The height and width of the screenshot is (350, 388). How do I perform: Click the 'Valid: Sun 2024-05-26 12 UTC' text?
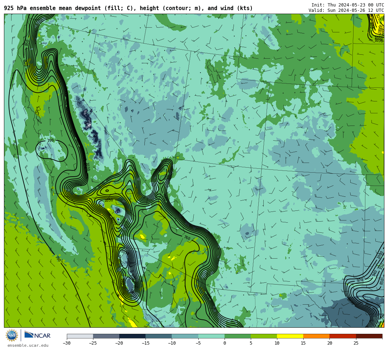pyautogui.click(x=346, y=10)
